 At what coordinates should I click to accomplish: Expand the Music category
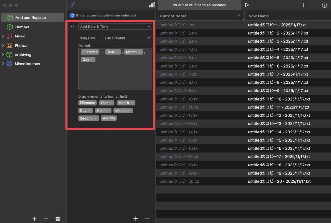(3, 36)
